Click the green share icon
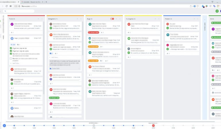Viewport: 221px width, 129px height. pos(217,11)
